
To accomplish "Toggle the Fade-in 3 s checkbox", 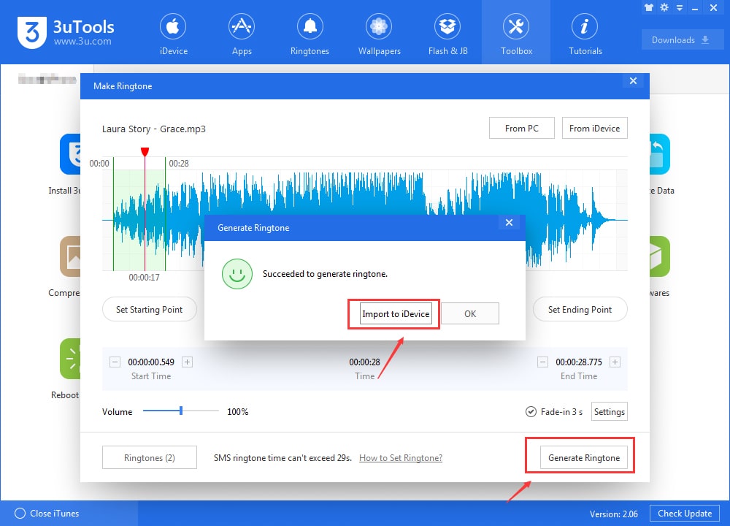I will click(x=531, y=412).
